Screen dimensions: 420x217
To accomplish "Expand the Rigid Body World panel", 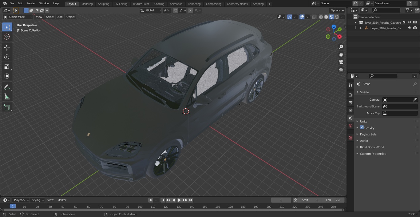I will [x=372, y=147].
